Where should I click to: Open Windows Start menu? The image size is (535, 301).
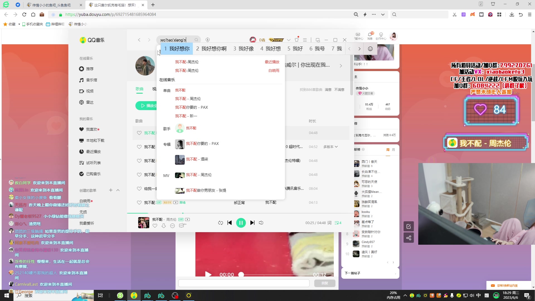[x=7, y=295]
